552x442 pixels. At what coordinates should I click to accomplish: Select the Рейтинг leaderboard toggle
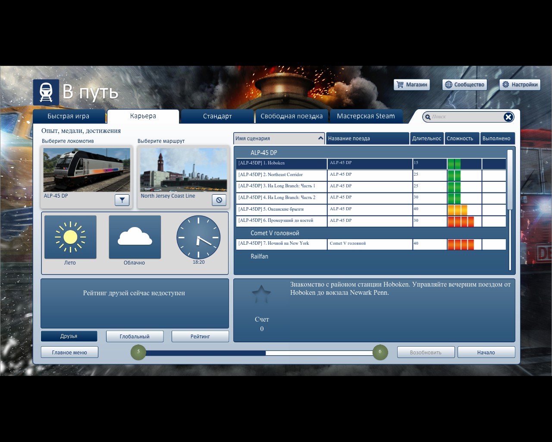point(200,336)
